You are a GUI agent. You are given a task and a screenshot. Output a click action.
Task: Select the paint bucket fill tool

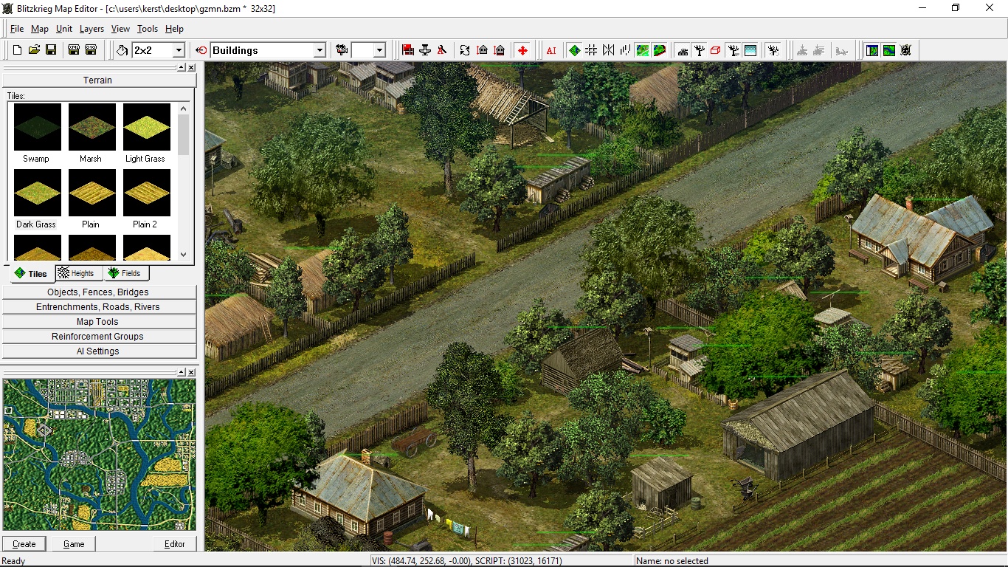click(122, 50)
